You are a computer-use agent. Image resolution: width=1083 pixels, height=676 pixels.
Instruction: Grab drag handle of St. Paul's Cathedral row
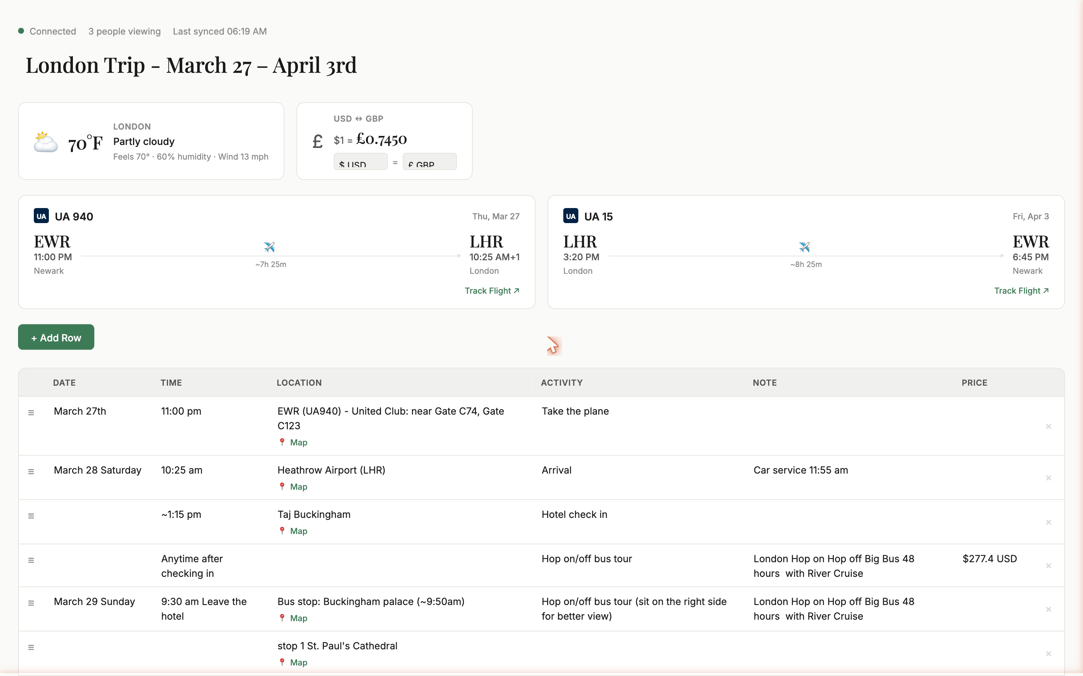[31, 647]
